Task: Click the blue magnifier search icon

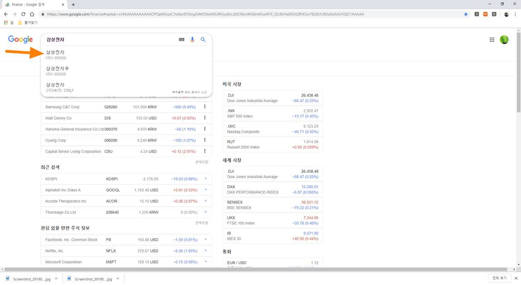Action: pyautogui.click(x=203, y=39)
